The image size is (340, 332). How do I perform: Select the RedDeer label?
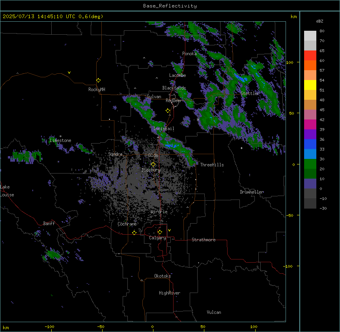(174, 101)
